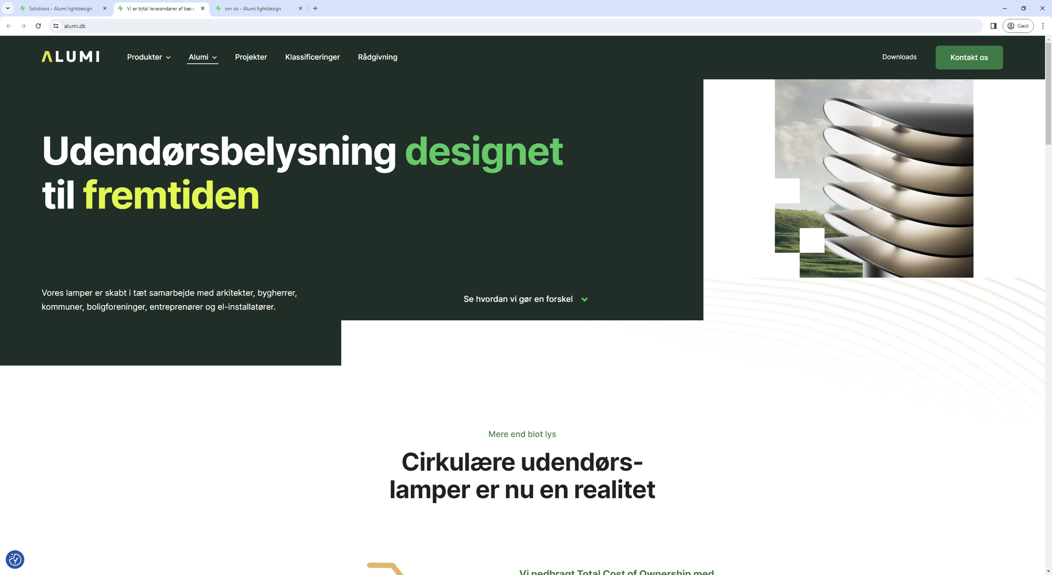Open the Klassificeringer menu item
The width and height of the screenshot is (1052, 575).
[312, 57]
